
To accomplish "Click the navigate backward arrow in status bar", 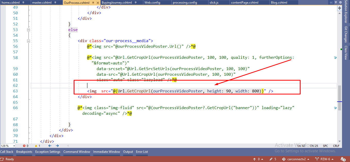I will tap(50, 146).
